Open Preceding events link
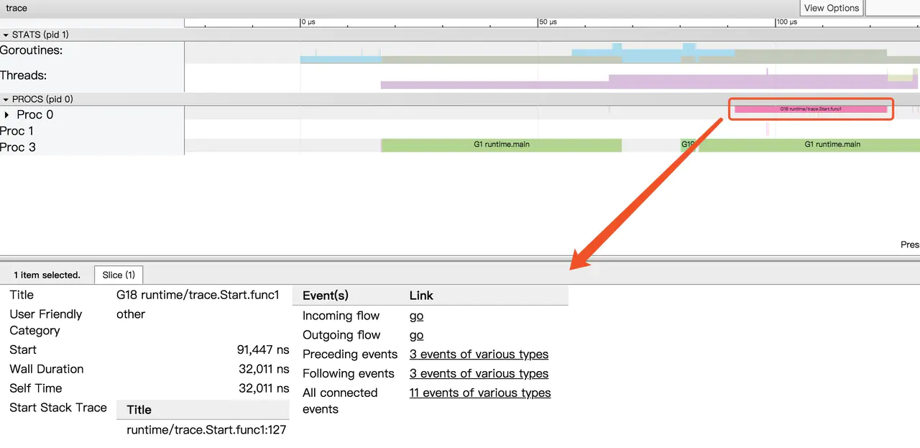920x448 pixels. pos(479,355)
